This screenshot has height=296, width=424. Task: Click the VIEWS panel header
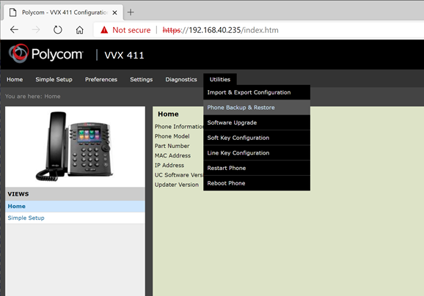(x=75, y=194)
